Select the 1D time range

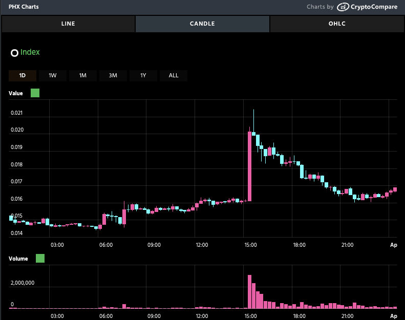pyautogui.click(x=23, y=76)
